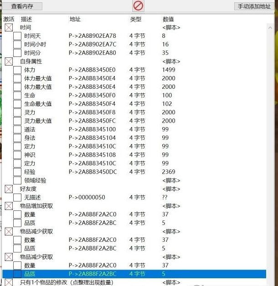
Task: Toggle the 只有1个物品的修改 script checkbox
Action: click(9, 282)
